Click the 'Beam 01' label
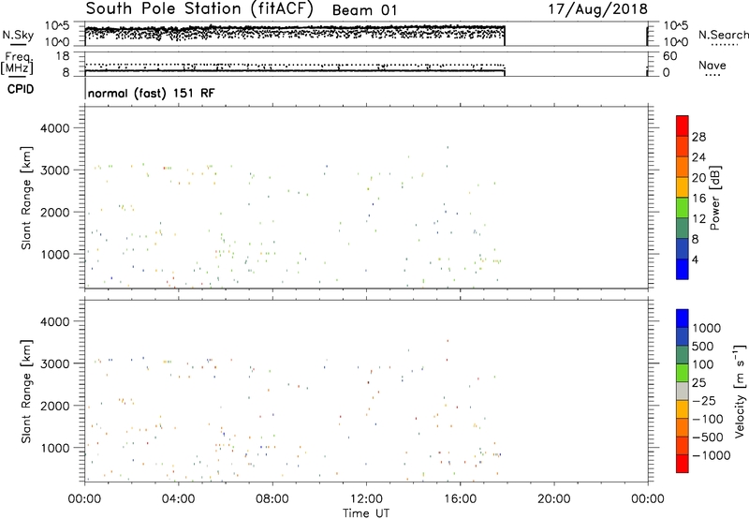Image resolution: width=749 pixels, height=519 pixels. [x=364, y=10]
